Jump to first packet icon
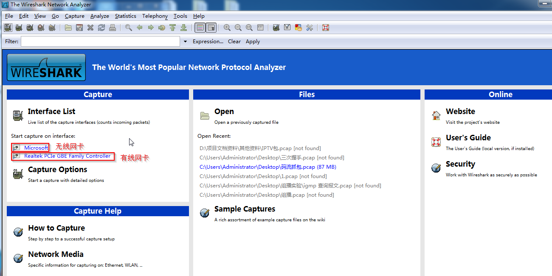Image resolution: width=552 pixels, height=276 pixels. point(173,28)
